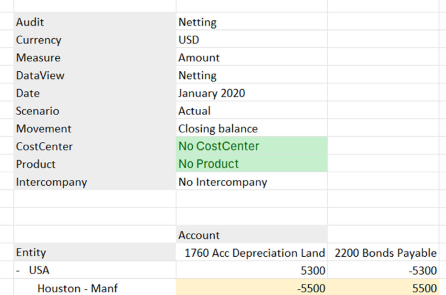446x295 pixels.
Task: Select the highlighted 5500 Houston cell
Action: tap(383, 287)
